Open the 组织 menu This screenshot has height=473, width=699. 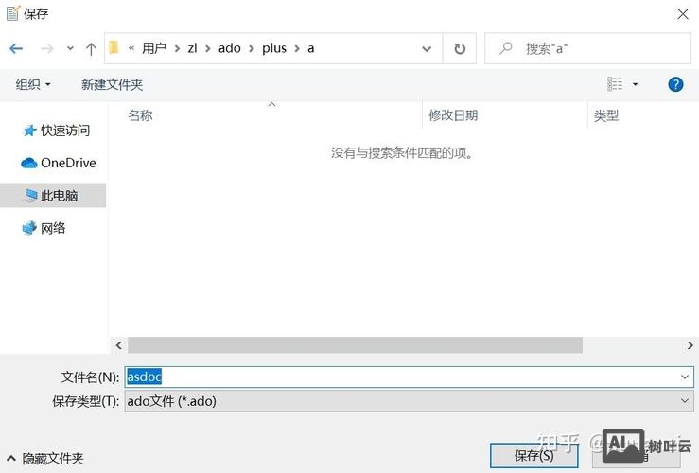click(x=33, y=84)
